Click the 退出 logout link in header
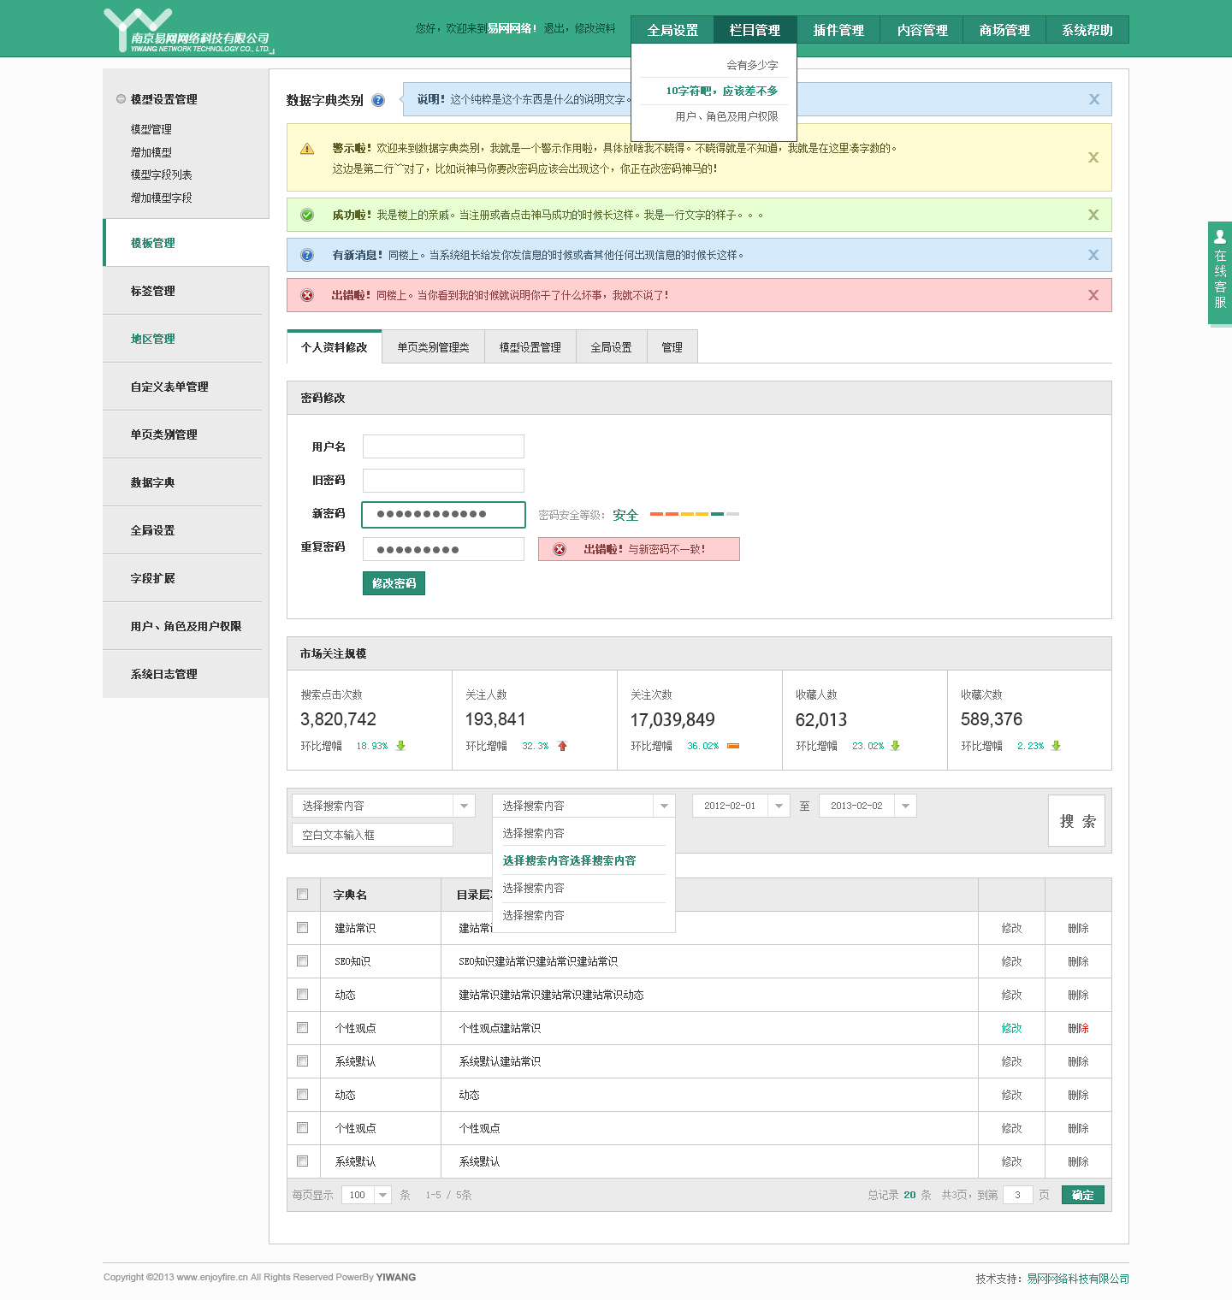This screenshot has width=1232, height=1300. 554,28
